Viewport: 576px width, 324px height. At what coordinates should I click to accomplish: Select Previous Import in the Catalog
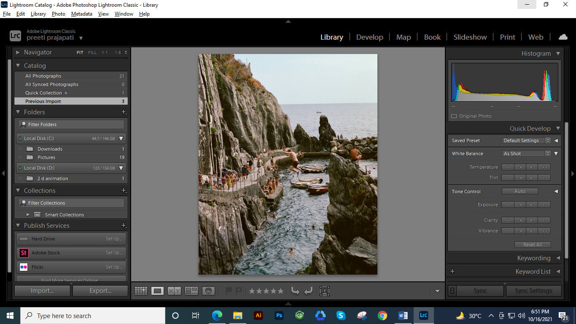(x=42, y=101)
